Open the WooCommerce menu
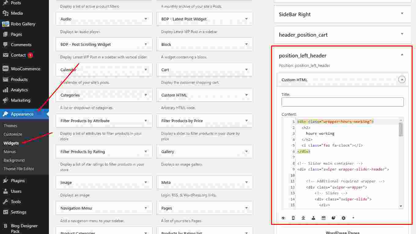 25,69
